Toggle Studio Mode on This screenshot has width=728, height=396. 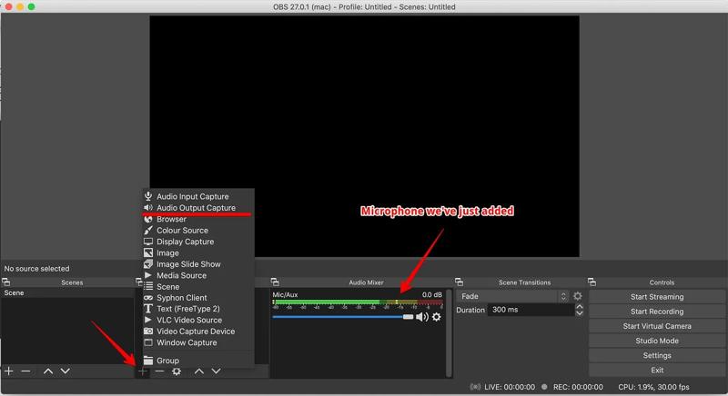657,341
